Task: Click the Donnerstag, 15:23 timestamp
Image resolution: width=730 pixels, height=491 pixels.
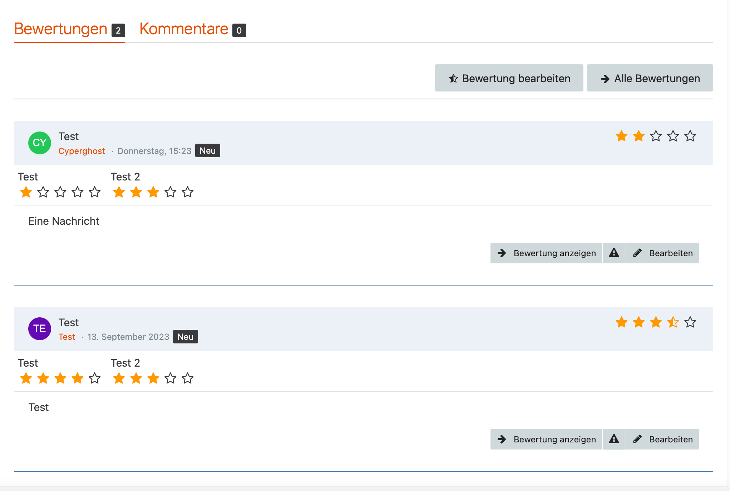Action: (x=154, y=151)
